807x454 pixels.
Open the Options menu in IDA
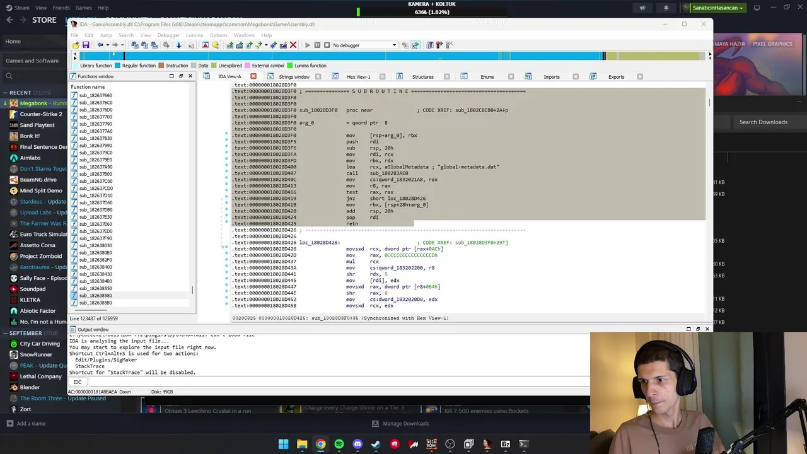(218, 35)
